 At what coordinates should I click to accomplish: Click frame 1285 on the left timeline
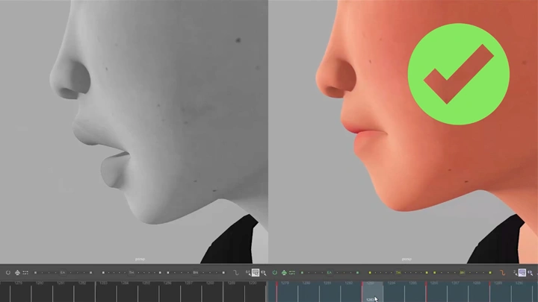[x=146, y=284]
